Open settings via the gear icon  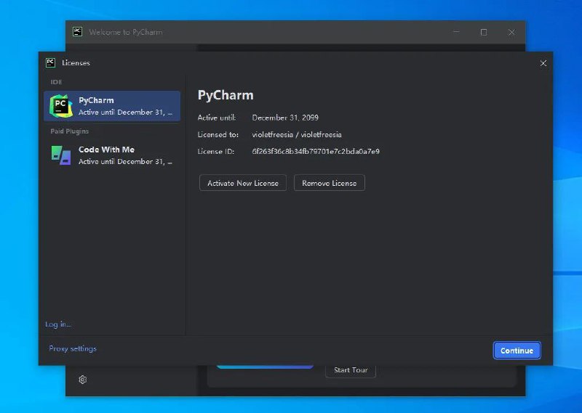tap(83, 380)
